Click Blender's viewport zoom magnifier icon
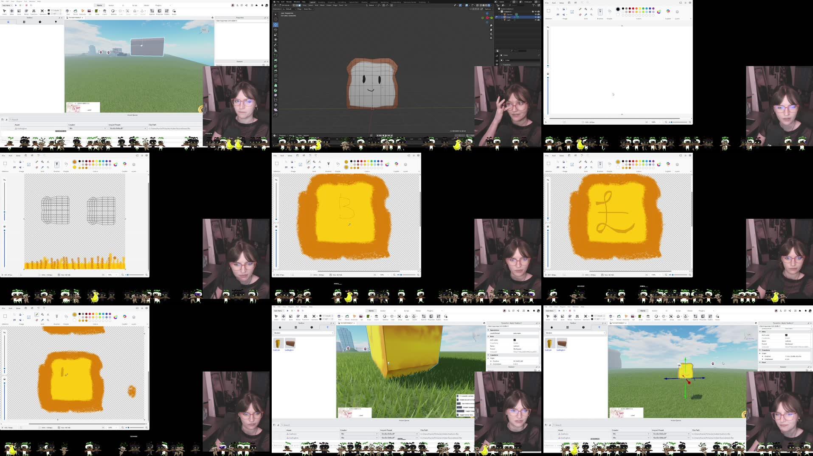Viewport: 813px width, 456px height. point(491,26)
